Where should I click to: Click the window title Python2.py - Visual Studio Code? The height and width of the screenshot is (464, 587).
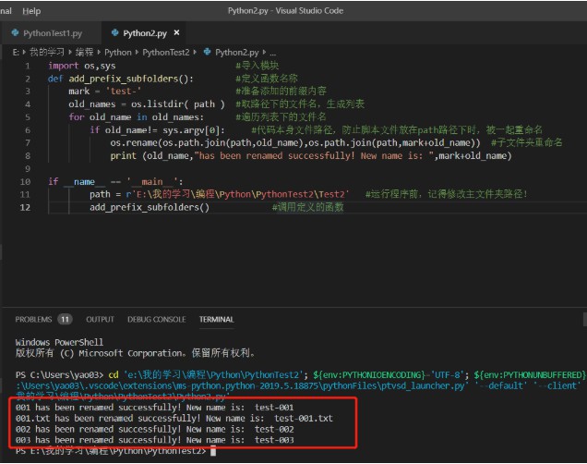[285, 11]
